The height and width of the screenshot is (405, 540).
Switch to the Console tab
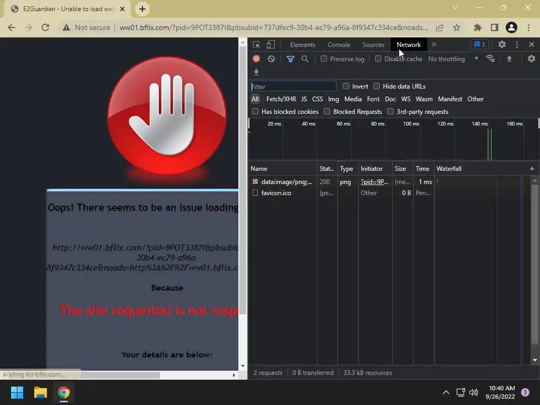(x=339, y=44)
